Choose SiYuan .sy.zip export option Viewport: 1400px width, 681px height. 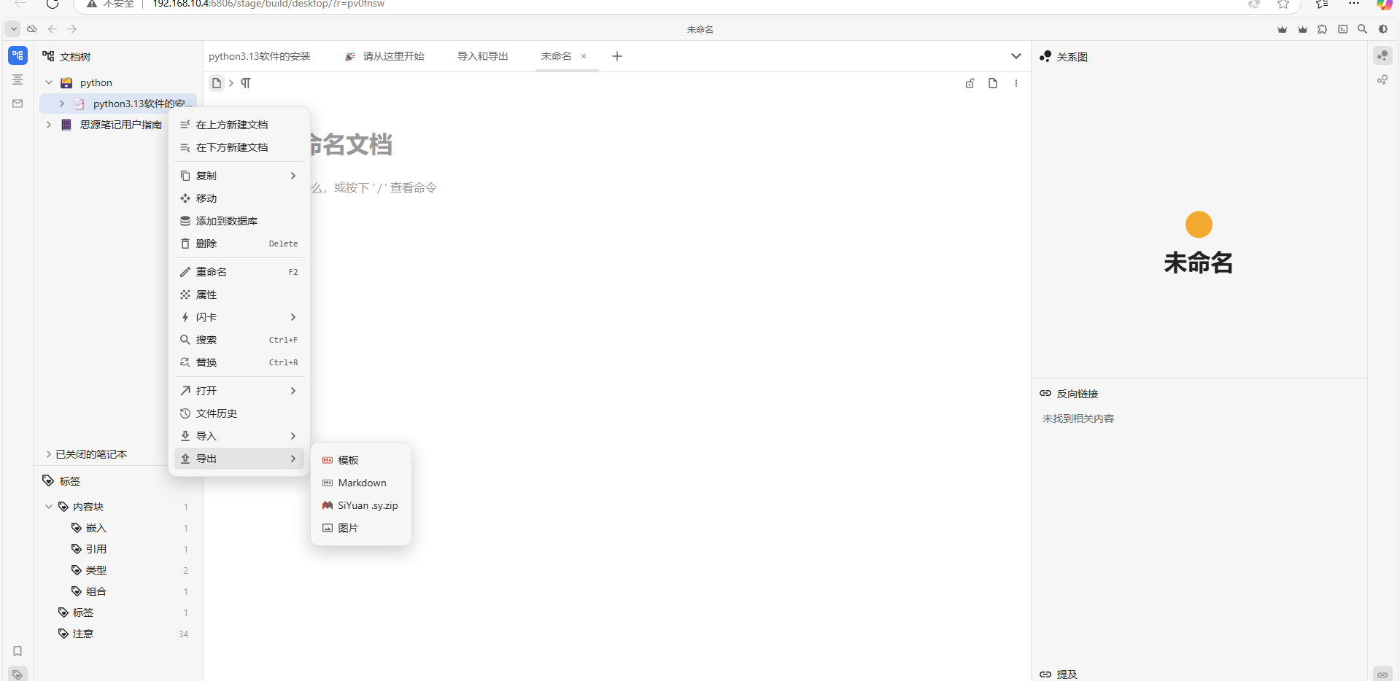367,505
